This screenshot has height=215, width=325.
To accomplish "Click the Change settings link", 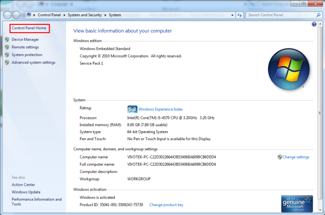I will coord(296,157).
